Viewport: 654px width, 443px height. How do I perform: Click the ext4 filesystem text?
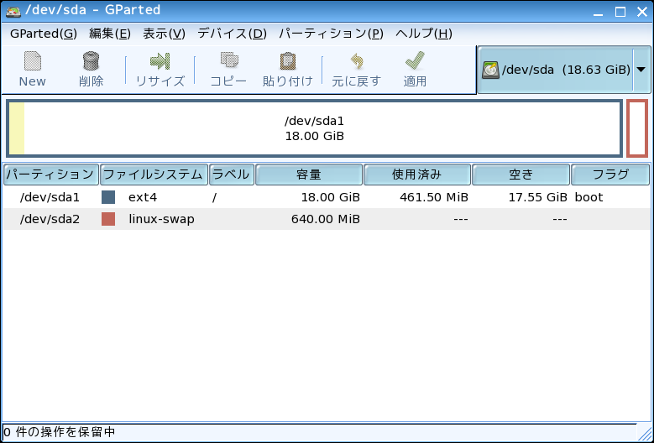click(x=143, y=197)
